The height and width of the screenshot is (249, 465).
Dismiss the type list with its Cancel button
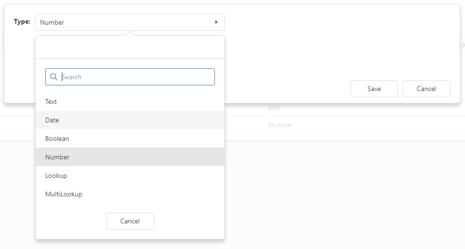click(130, 221)
